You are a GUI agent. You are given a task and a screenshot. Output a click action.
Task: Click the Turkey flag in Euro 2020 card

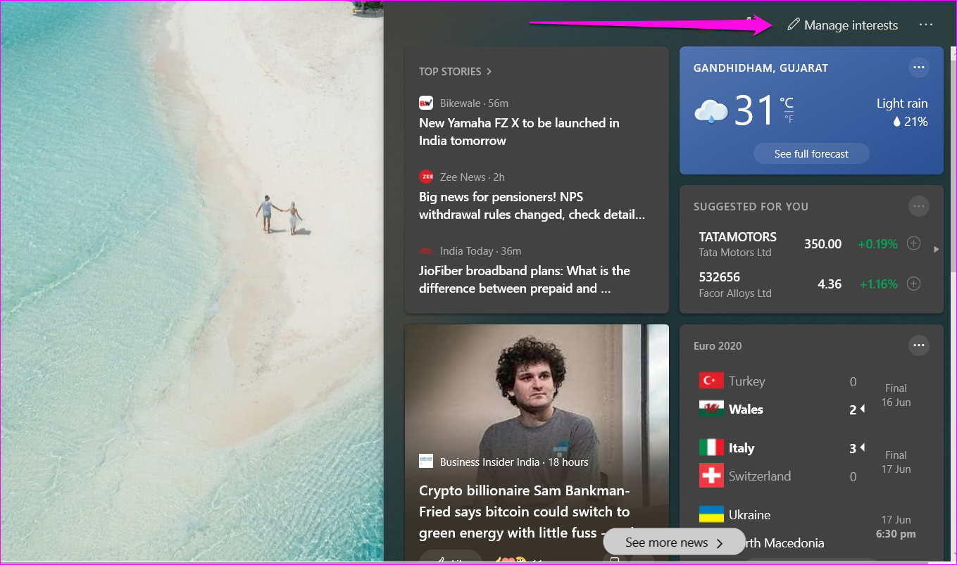click(711, 381)
